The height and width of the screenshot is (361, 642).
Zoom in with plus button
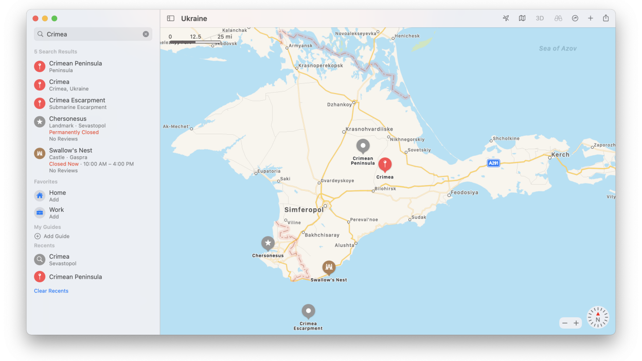pos(576,323)
